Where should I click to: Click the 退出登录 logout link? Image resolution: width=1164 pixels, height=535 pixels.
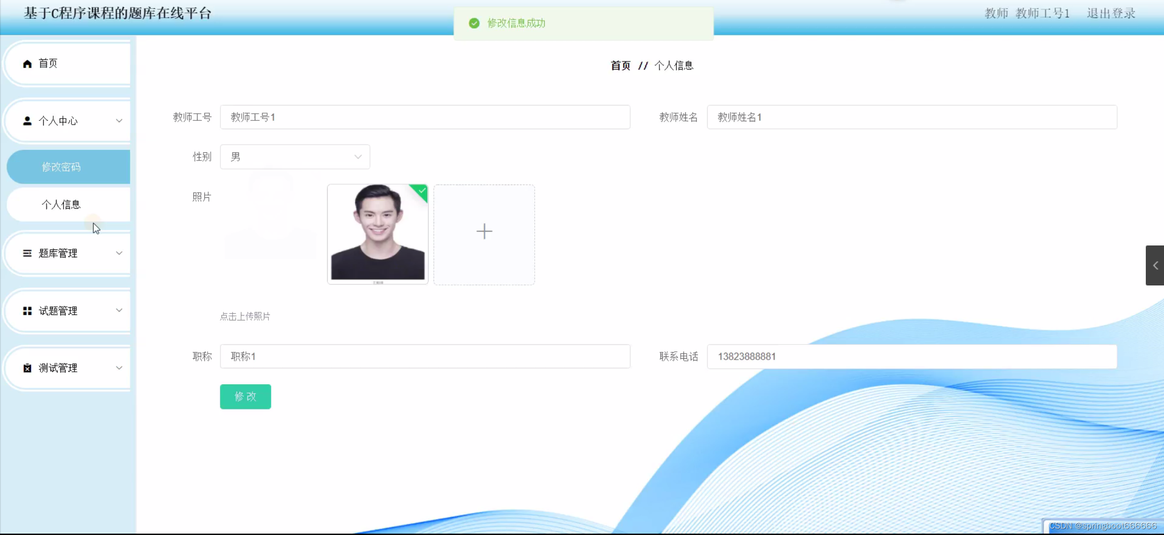[x=1111, y=14]
